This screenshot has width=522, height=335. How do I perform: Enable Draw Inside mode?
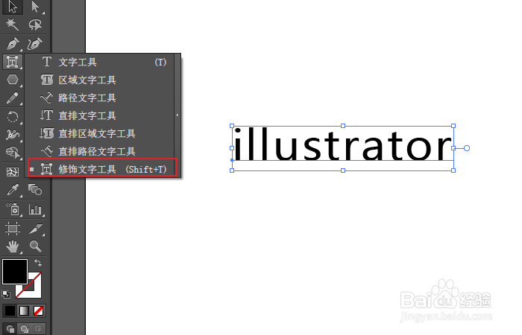(x=38, y=329)
